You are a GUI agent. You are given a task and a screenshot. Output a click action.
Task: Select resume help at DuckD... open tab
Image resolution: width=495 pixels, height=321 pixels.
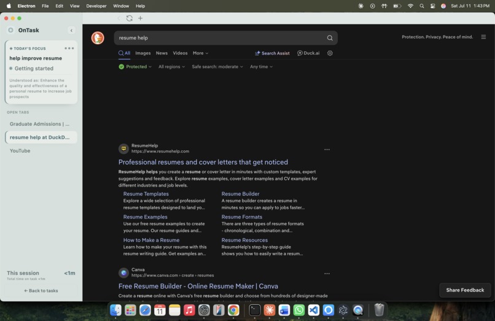pyautogui.click(x=41, y=137)
